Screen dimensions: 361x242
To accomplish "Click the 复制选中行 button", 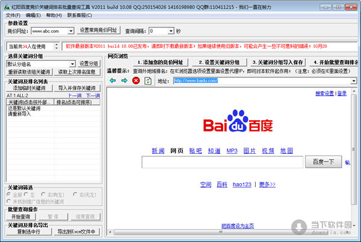I will [x=29, y=232].
